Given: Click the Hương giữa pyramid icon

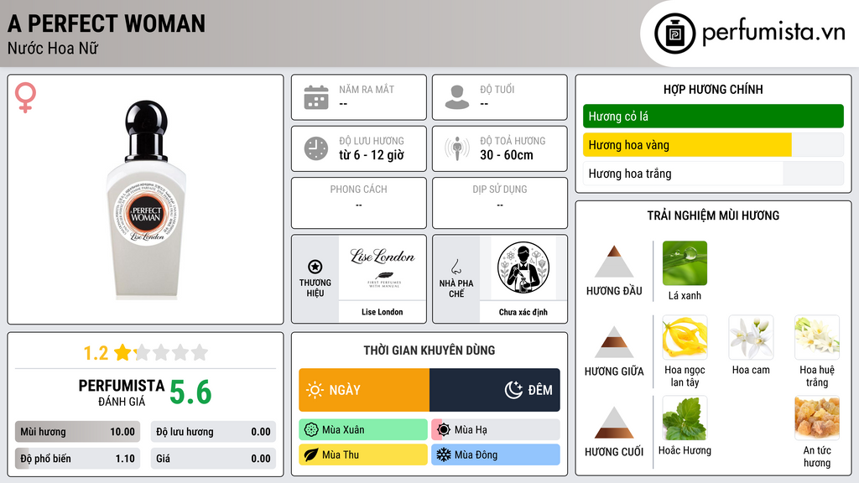Looking at the screenshot, I should [613, 342].
